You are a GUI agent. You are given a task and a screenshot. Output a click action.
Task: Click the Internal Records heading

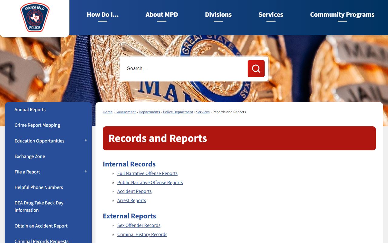(x=129, y=164)
